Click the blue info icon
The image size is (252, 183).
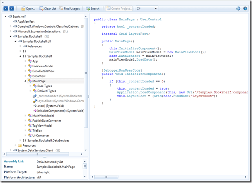(245, 9)
